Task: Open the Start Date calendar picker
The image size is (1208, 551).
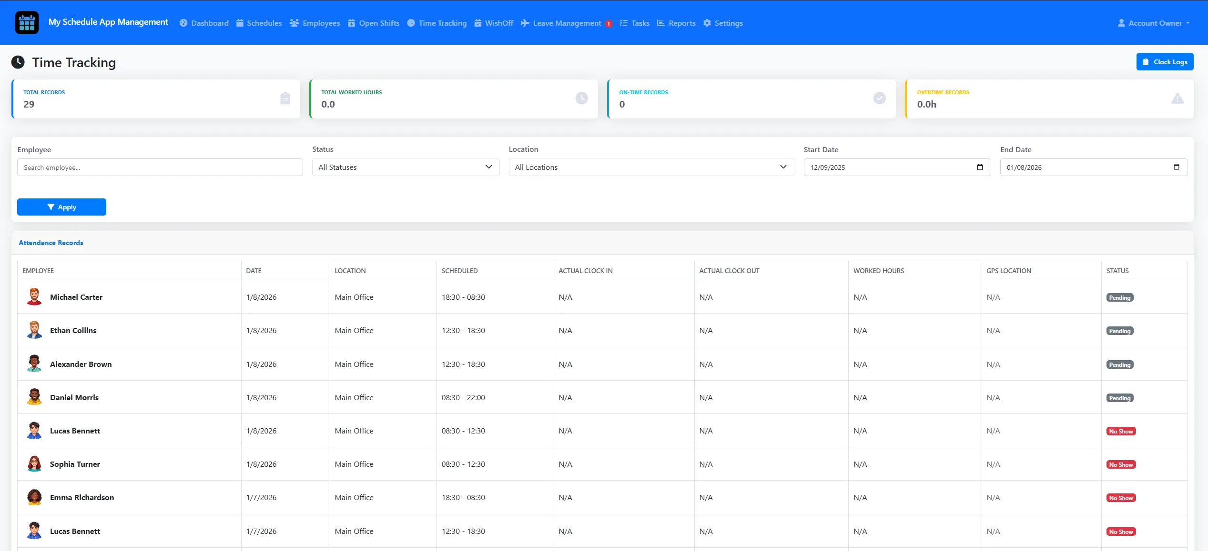Action: point(980,167)
